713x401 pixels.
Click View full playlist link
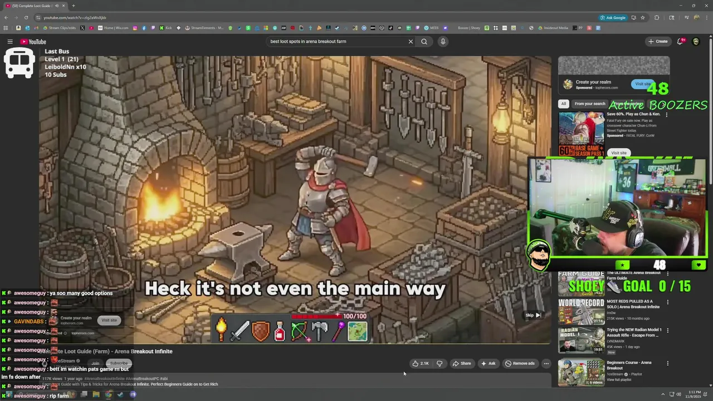[x=619, y=380]
